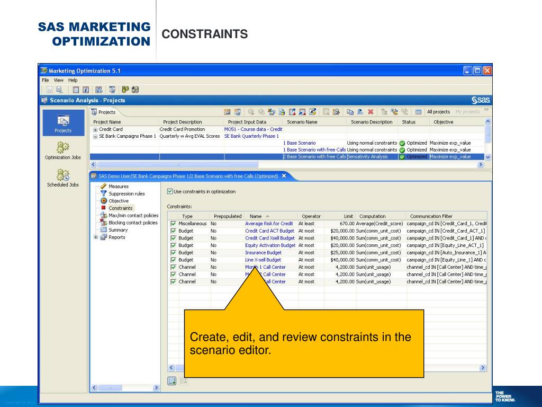This screenshot has height=407, width=542.
Task: Click the tree pane horizontal scrollbar thumb
Action: pyautogui.click(x=110, y=387)
